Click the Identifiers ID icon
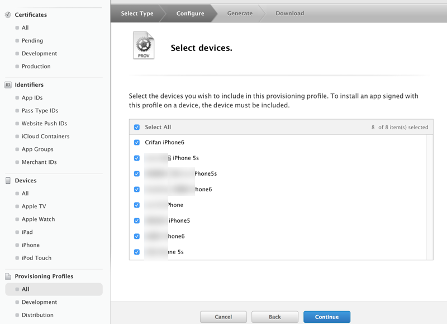Image resolution: width=447 pixels, height=324 pixels. [8, 85]
